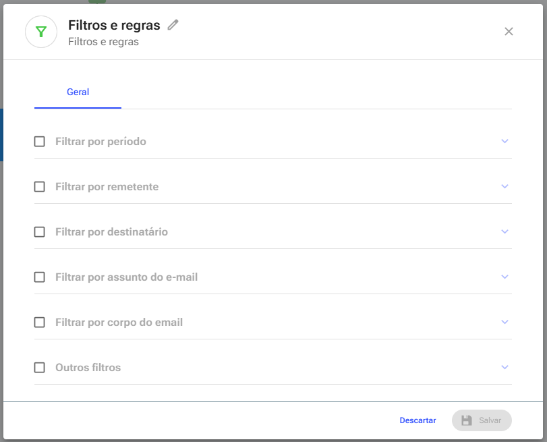Click the floppy disk save icon
This screenshot has width=547, height=442.
click(x=467, y=420)
